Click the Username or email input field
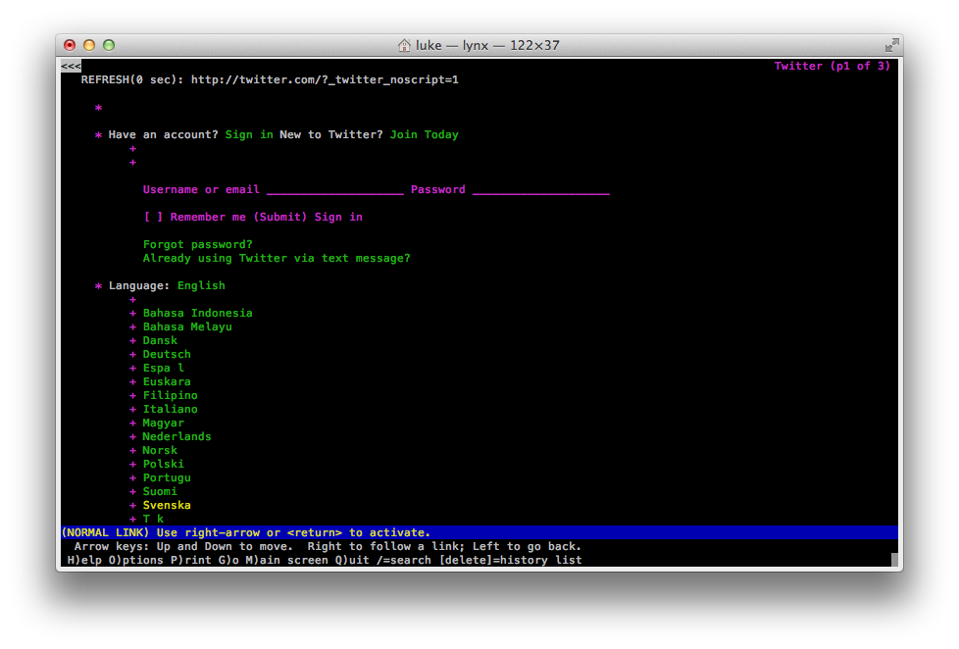 [x=334, y=190]
